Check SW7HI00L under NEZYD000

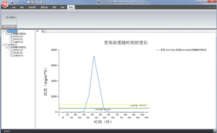click(12, 40)
